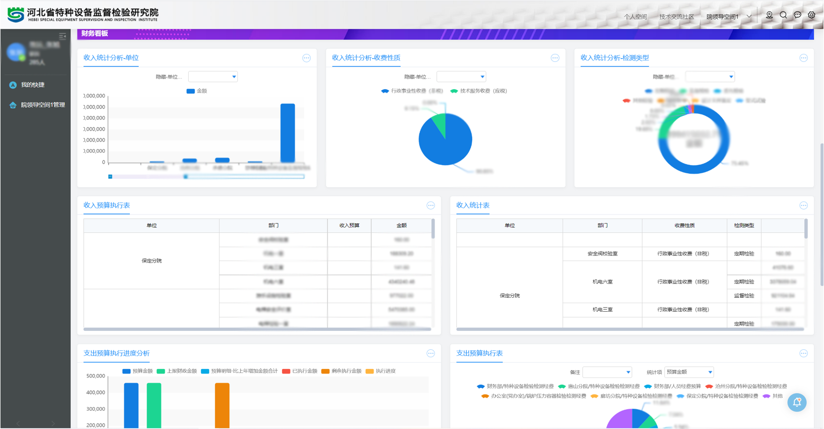Viewport: 824px width, 429px height.
Task: Toggle the 金额 legend in unit bar chart
Action: coord(197,91)
